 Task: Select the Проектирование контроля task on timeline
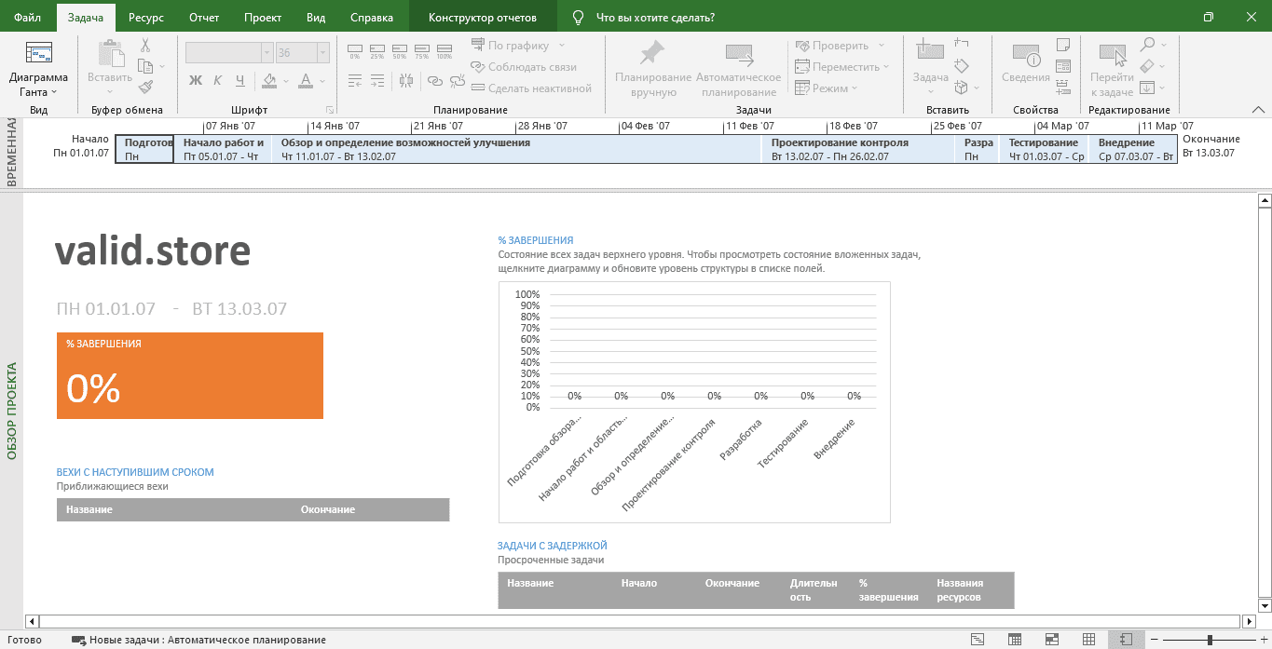(x=857, y=149)
